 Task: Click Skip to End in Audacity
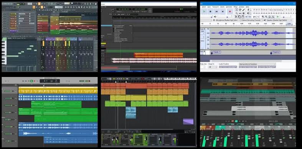(223, 11)
